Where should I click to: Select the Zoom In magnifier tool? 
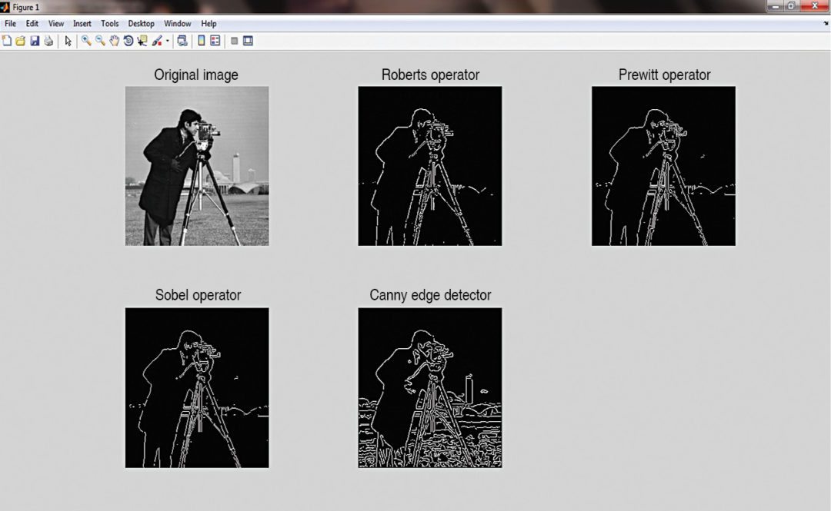pos(86,41)
